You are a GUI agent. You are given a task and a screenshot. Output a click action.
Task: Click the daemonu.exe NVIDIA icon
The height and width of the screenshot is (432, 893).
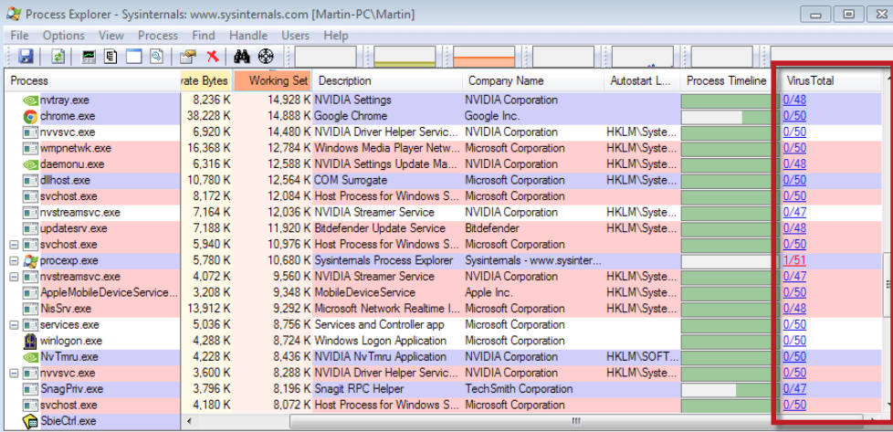pos(30,164)
